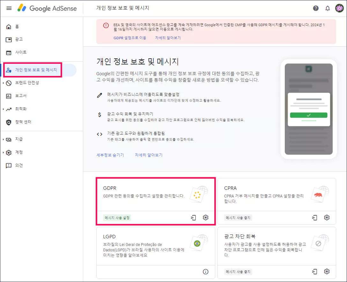Image resolution: width=347 pixels, height=282 pixels.
Task: Click the California bear CPRA illustration
Action: pos(320,194)
